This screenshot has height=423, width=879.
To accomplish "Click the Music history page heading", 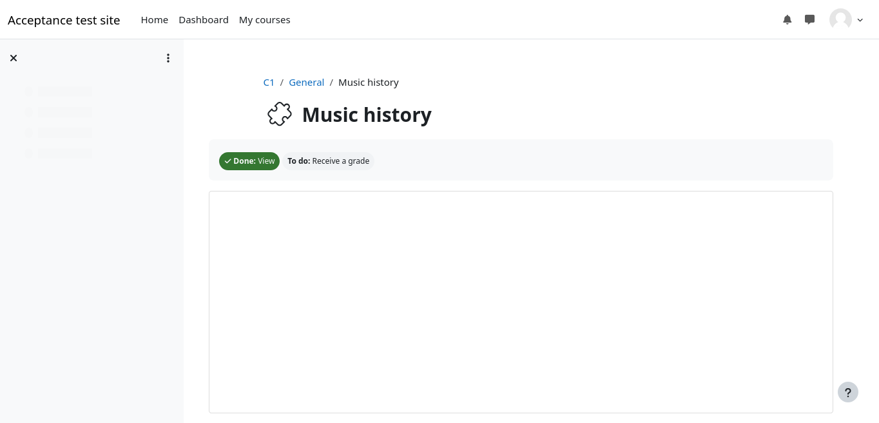I will point(367,115).
